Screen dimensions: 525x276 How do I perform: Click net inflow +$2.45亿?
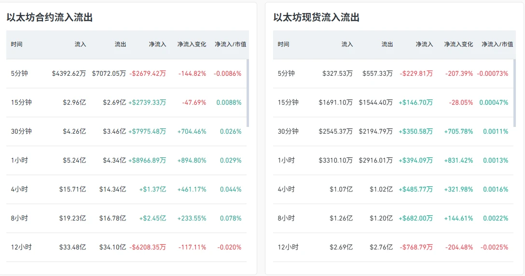click(x=152, y=219)
